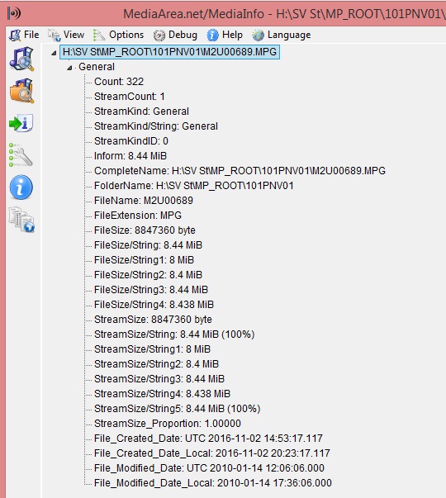Click the Open Folder sidebar icon

[x=21, y=91]
